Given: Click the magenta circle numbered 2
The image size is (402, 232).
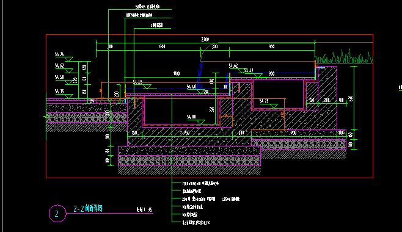Looking at the screenshot, I should click(57, 213).
